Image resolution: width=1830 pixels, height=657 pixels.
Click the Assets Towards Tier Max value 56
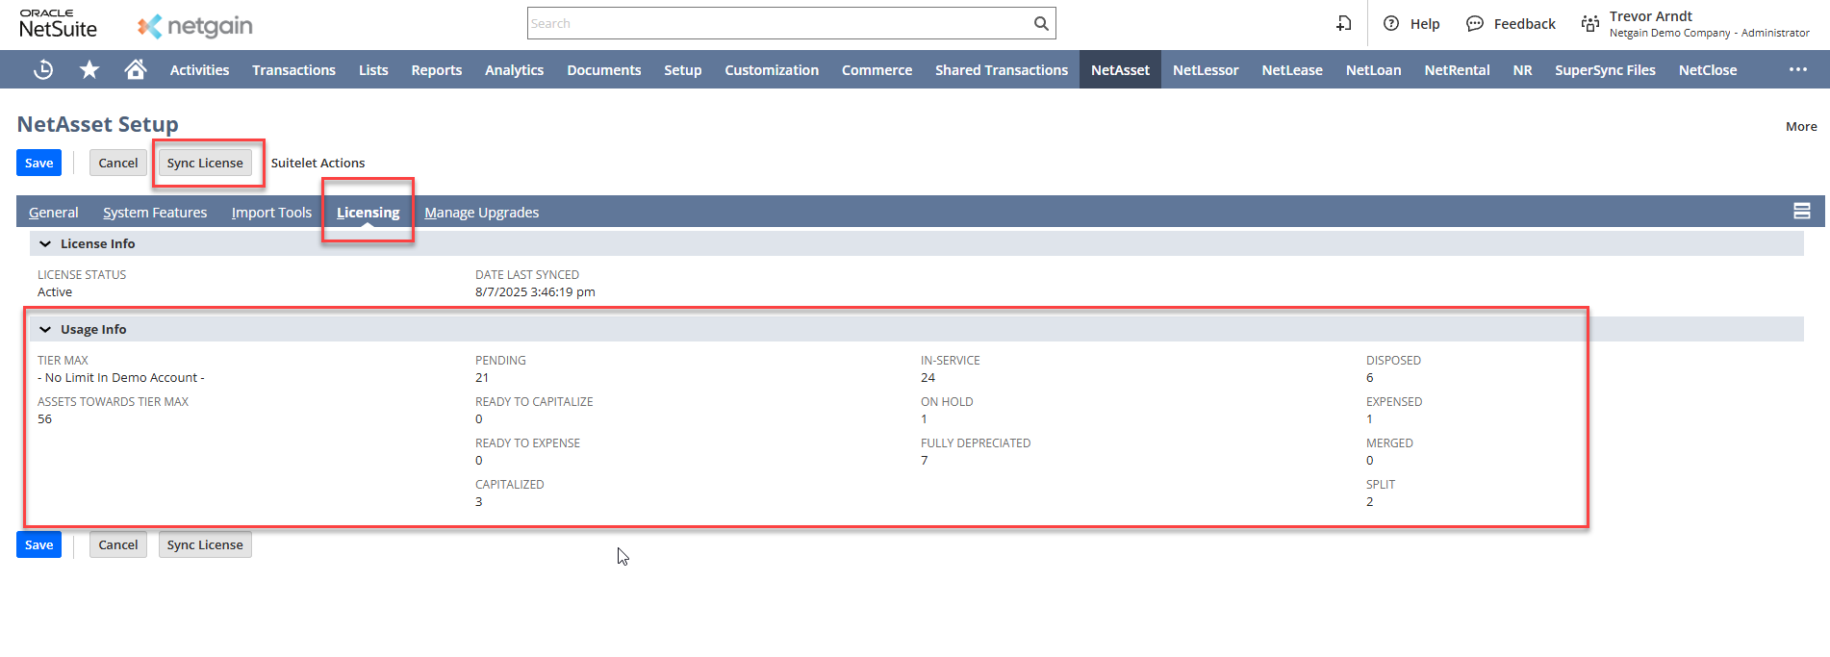[x=45, y=419]
